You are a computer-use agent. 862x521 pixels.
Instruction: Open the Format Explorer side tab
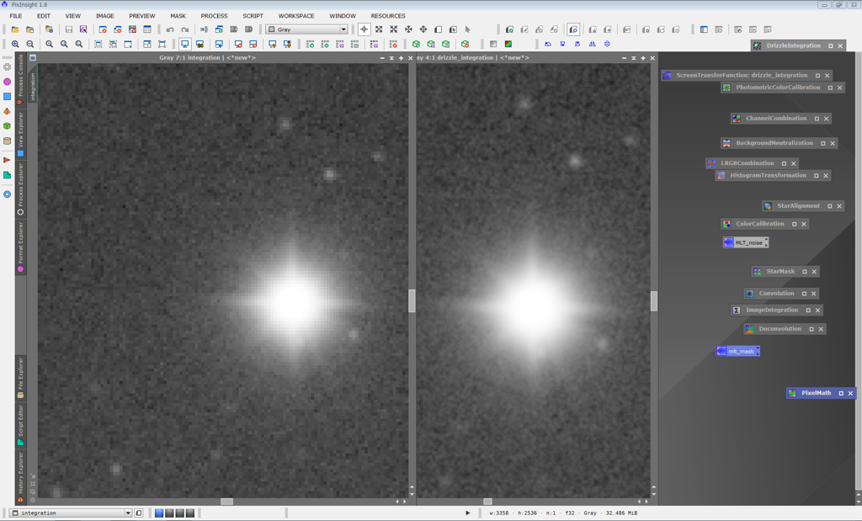tap(20, 247)
